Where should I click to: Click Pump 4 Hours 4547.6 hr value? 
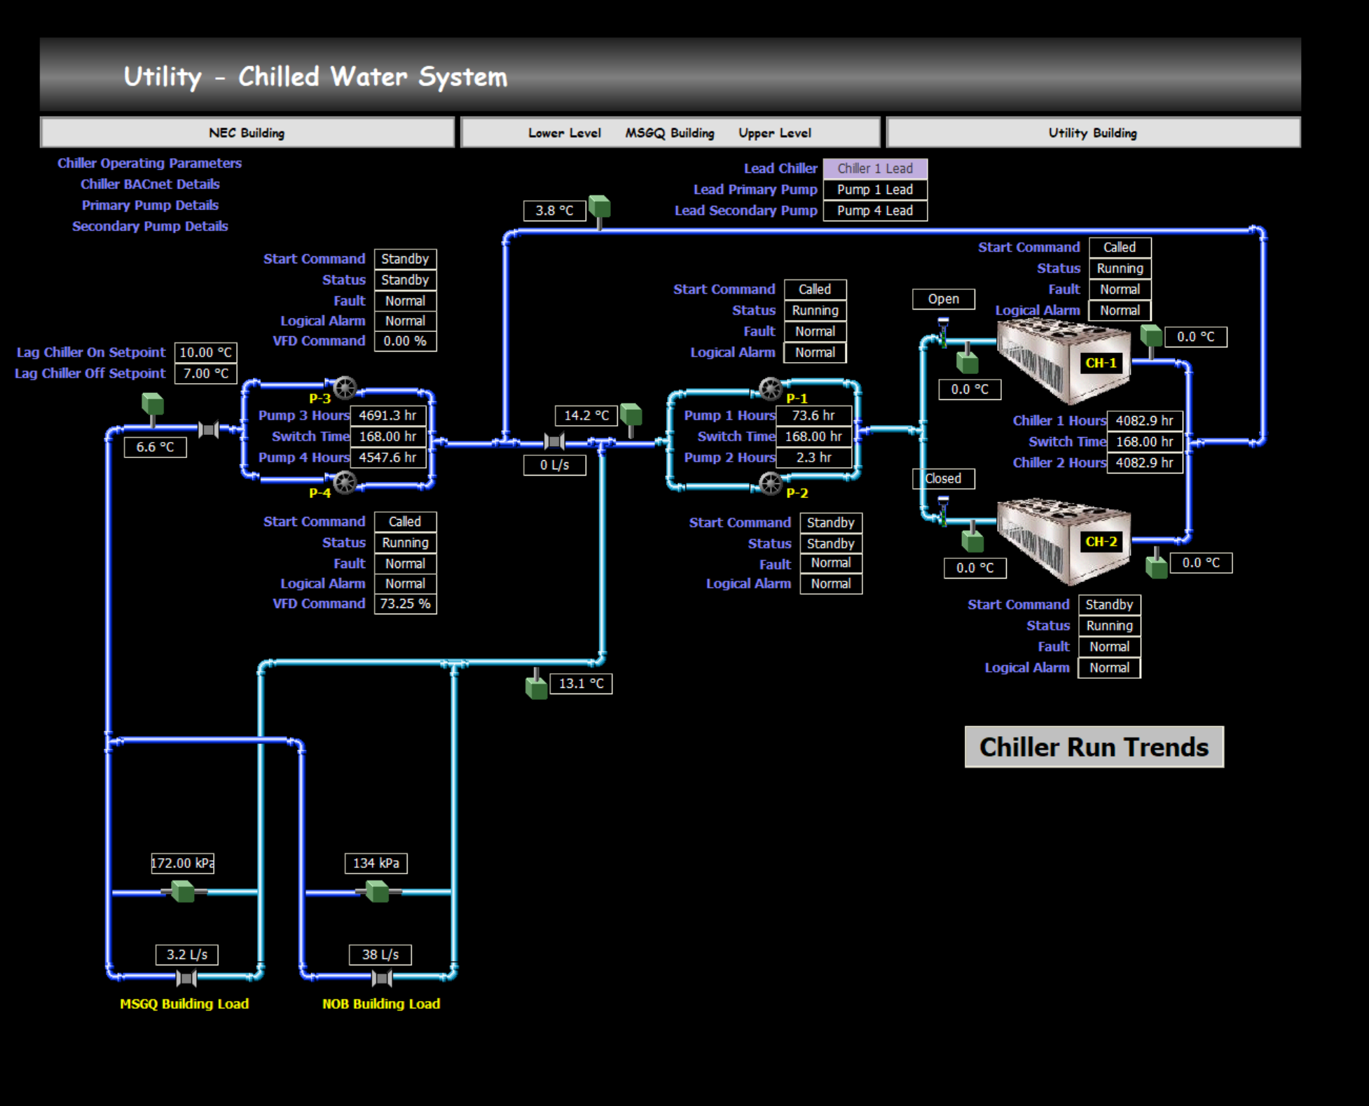click(x=388, y=457)
